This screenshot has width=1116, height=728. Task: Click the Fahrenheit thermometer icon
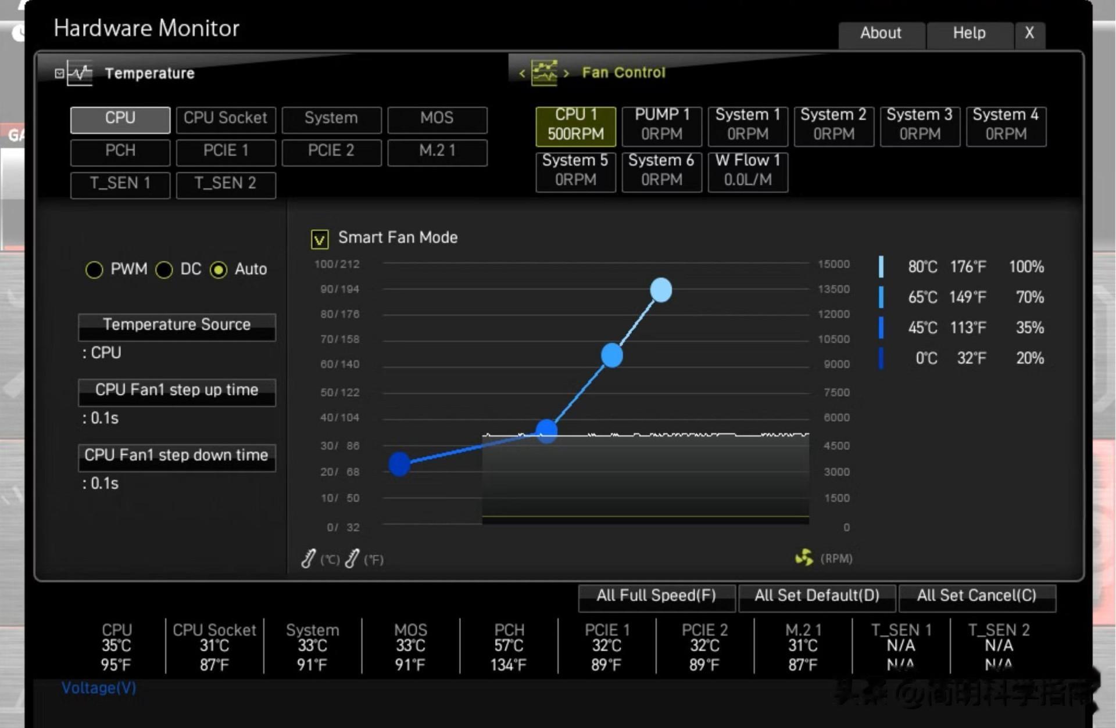[x=352, y=558]
